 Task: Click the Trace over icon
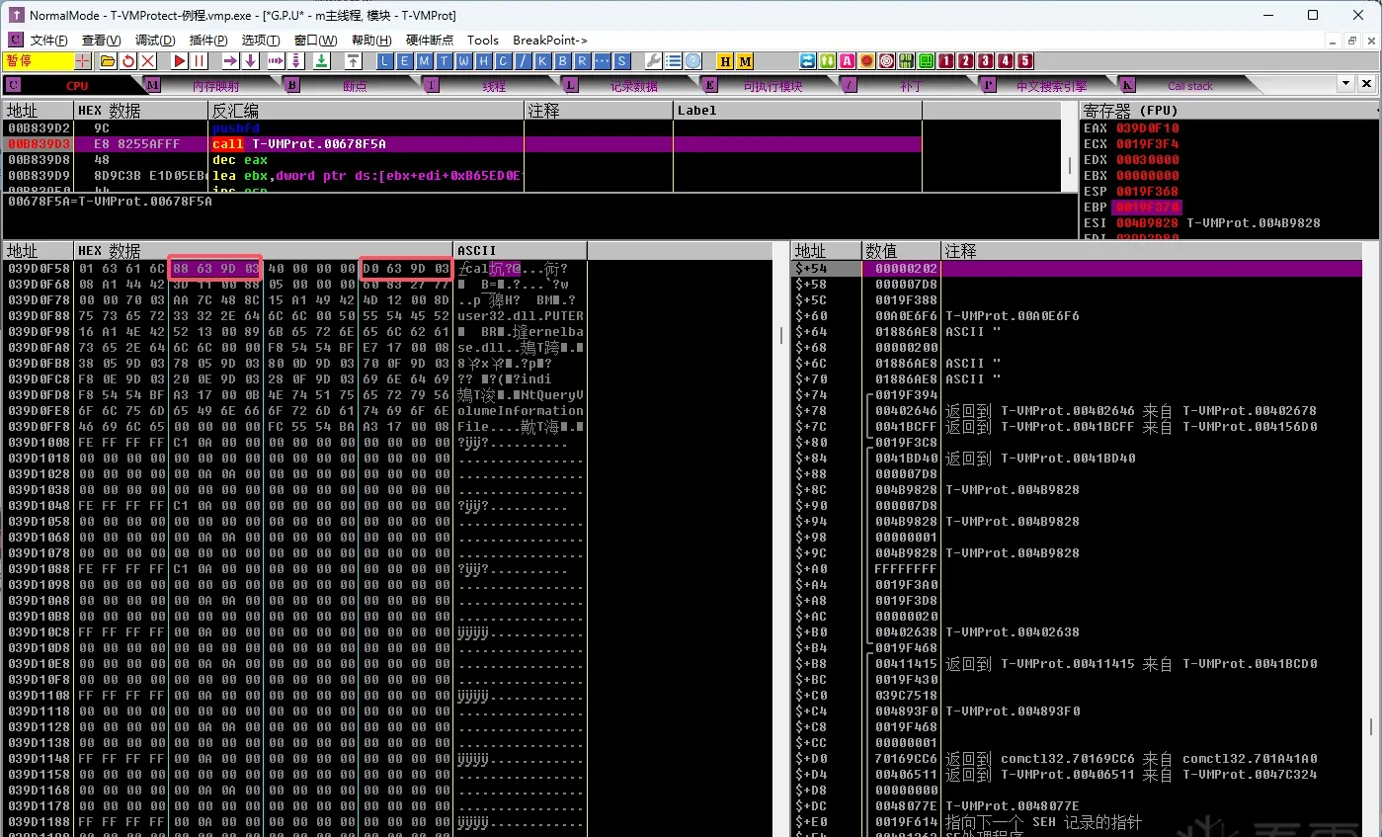point(295,61)
